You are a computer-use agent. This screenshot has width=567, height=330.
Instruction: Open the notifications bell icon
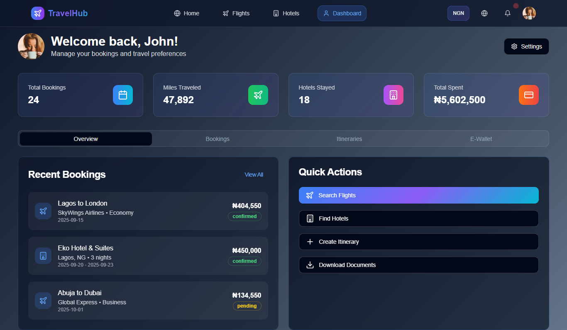507,13
